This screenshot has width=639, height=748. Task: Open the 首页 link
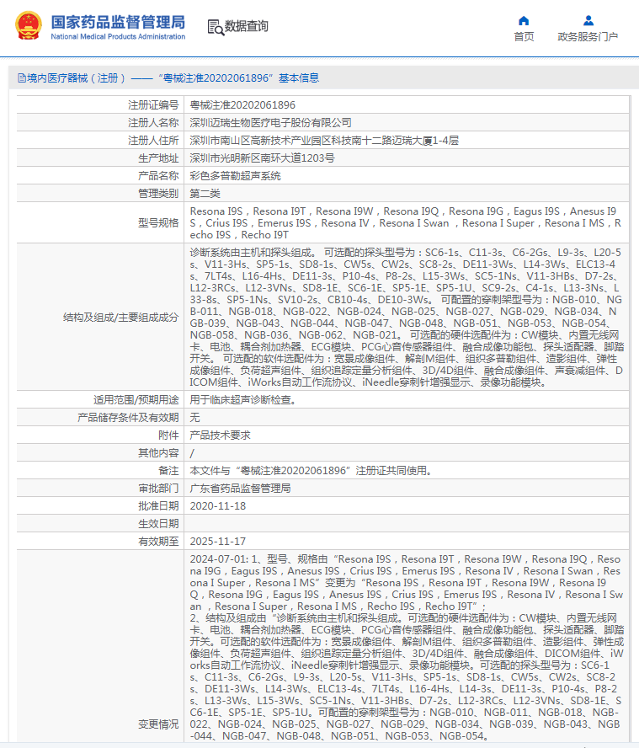[x=524, y=37]
